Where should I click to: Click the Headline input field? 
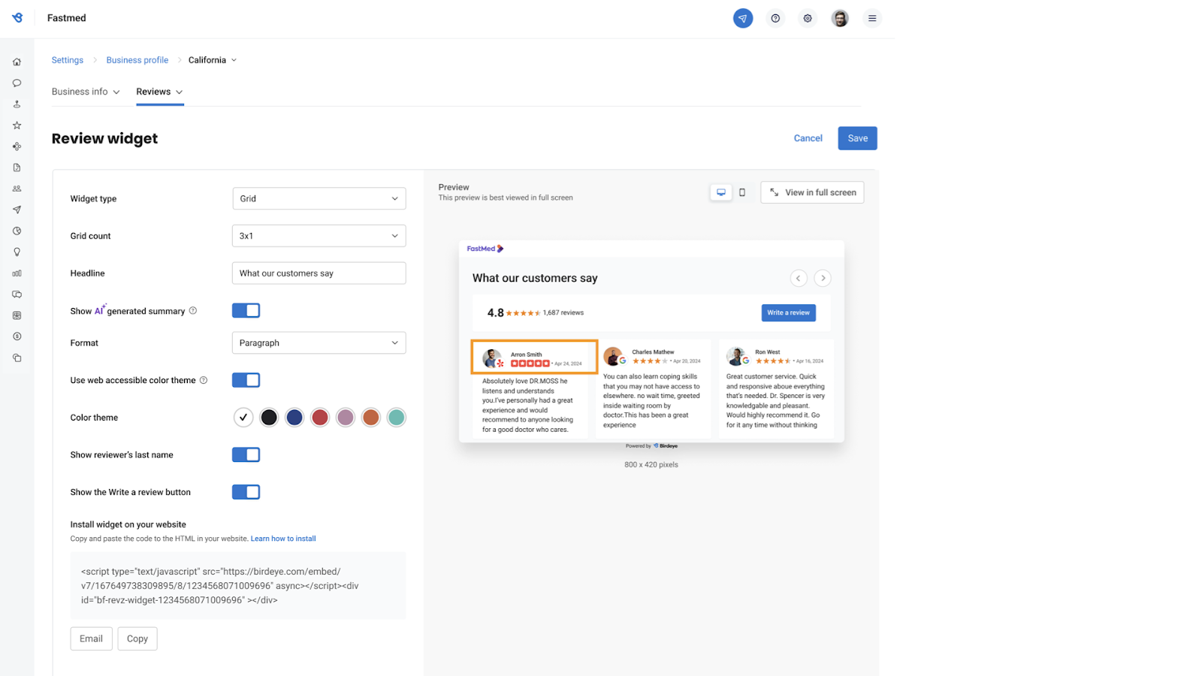tap(319, 273)
